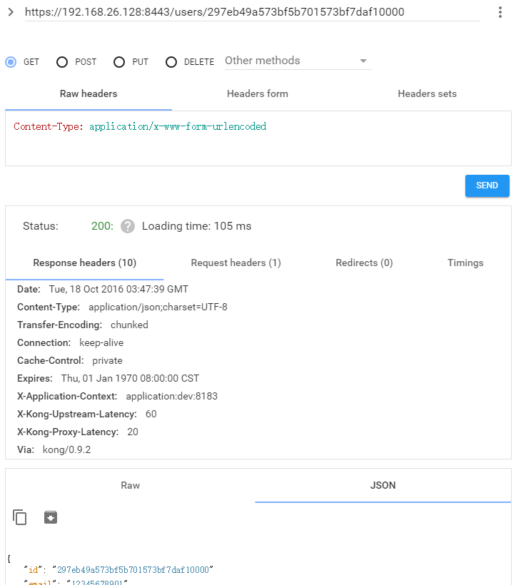516x585 pixels.
Task: Click the Loading time: 105 ms text
Action: pyautogui.click(x=197, y=226)
